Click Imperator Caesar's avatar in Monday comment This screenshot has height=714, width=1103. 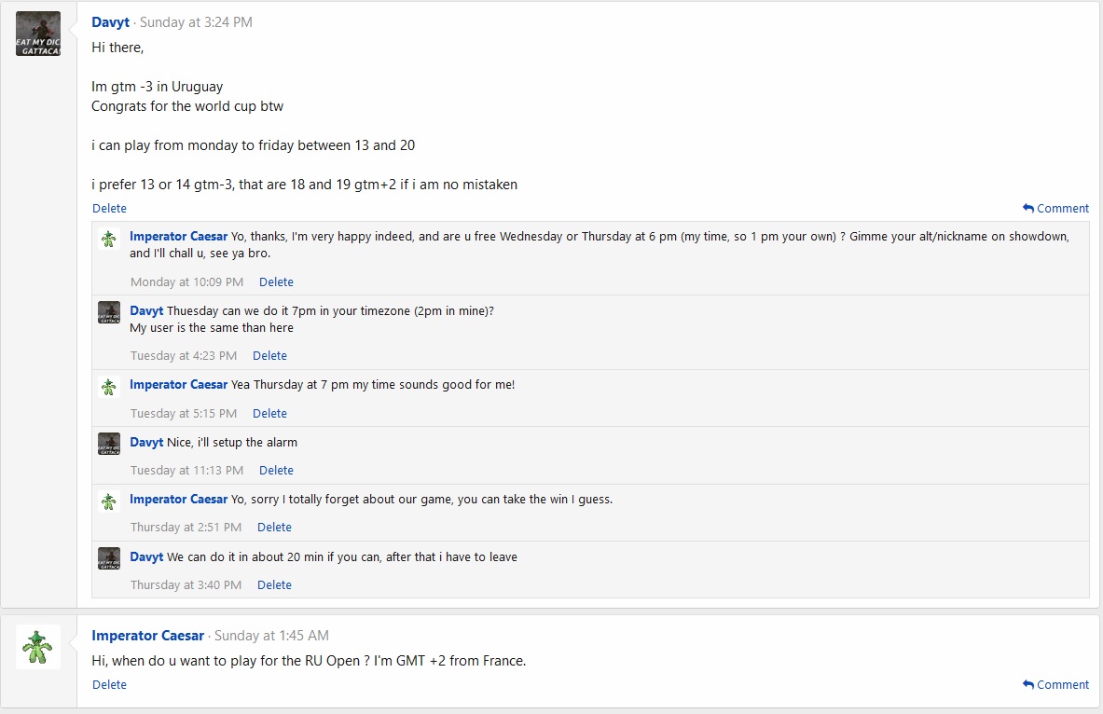click(x=109, y=239)
